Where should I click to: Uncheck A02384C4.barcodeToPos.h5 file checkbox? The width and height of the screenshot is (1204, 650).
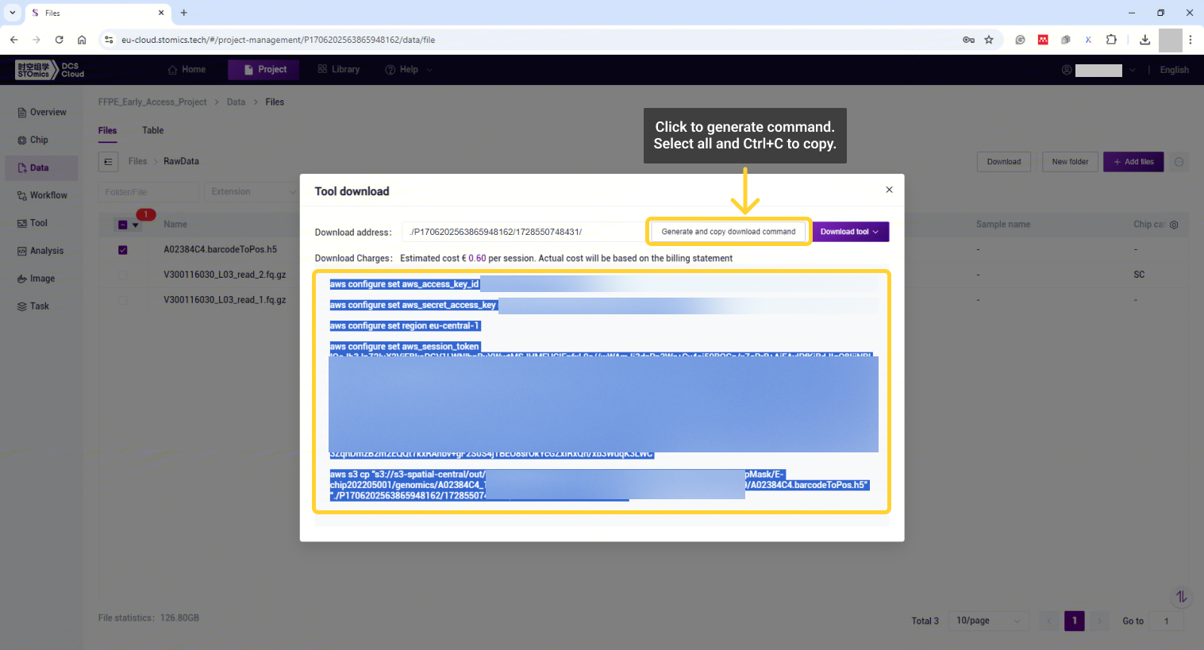click(123, 250)
